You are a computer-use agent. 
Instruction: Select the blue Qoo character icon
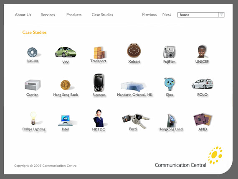[x=169, y=84]
